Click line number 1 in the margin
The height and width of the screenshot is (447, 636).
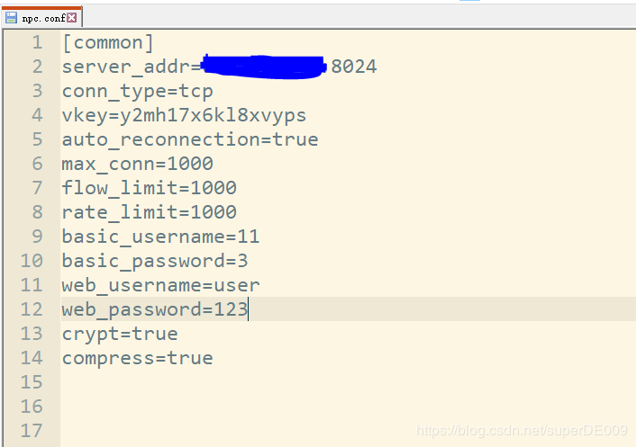36,42
